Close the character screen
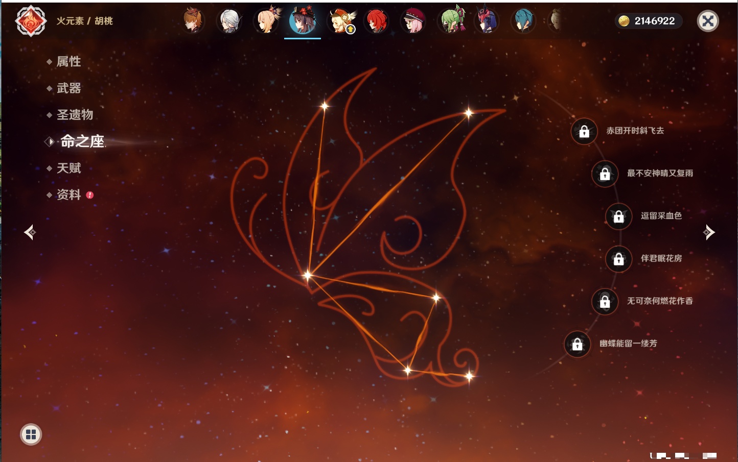 (708, 21)
